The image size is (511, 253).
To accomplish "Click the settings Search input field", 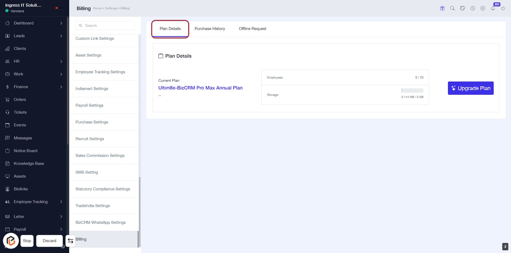I will 105,25.
